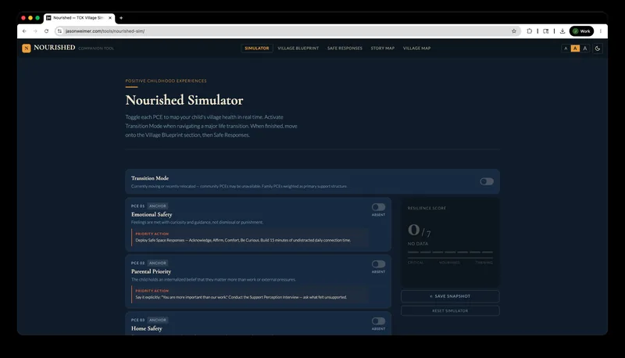Close the Nourished browser tab
Image resolution: width=625 pixels, height=358 pixels.
tap(110, 18)
